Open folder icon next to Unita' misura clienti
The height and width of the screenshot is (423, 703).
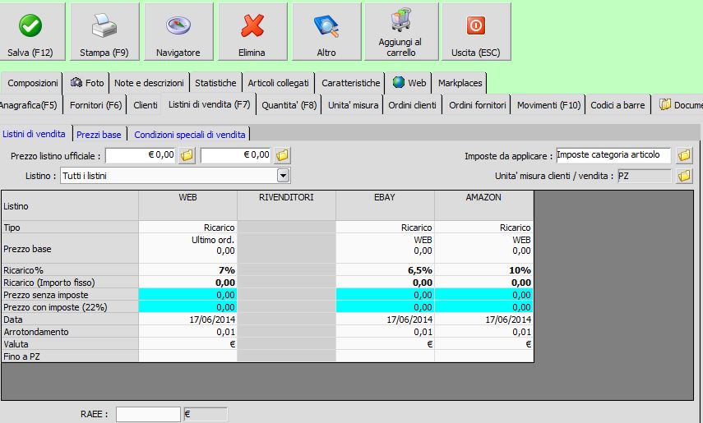point(684,176)
